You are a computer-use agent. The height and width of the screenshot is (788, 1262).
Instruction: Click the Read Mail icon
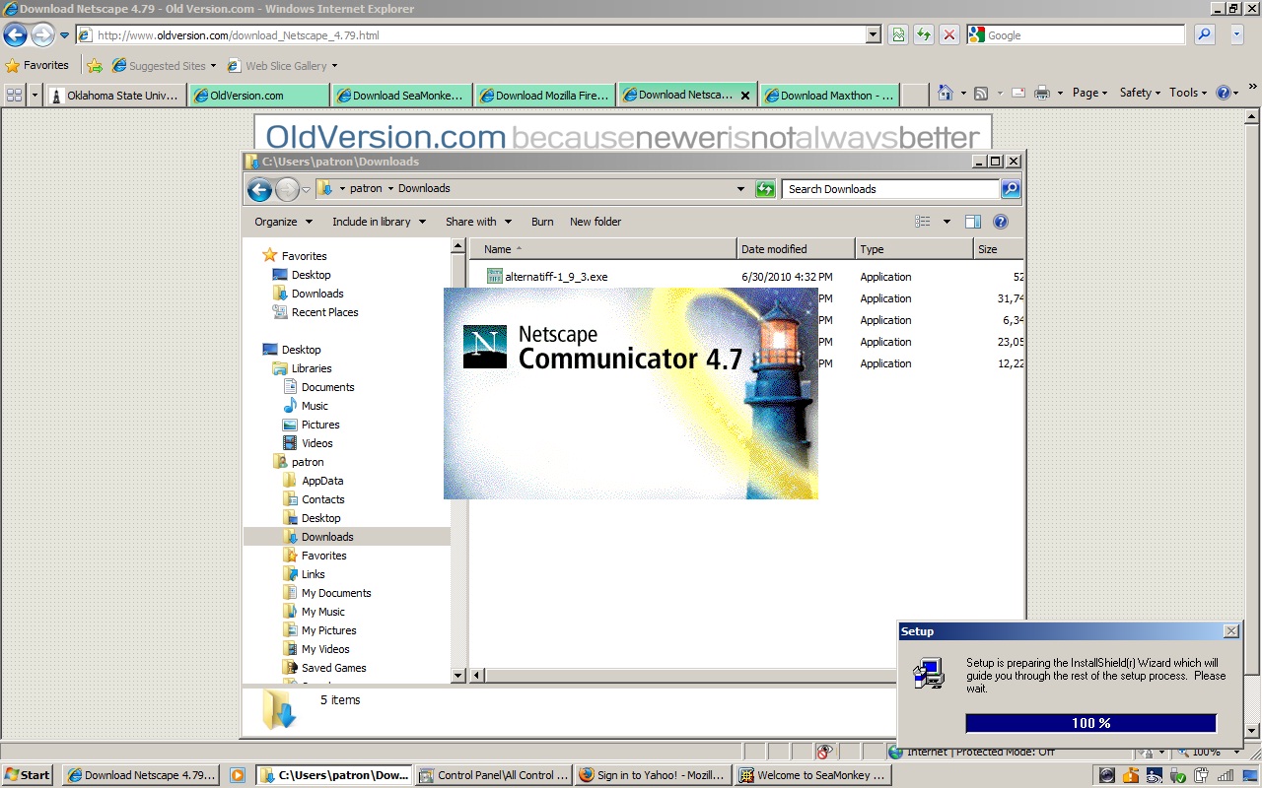point(1017,93)
